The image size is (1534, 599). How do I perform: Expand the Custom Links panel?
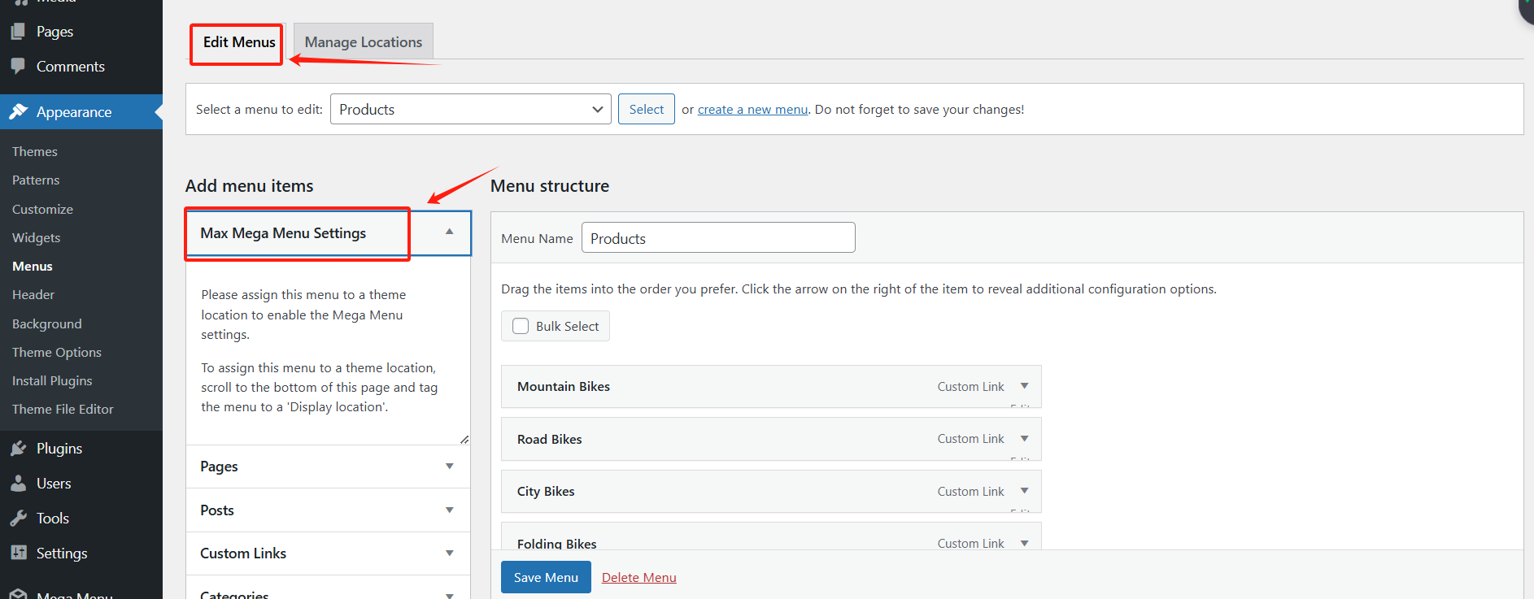(x=449, y=553)
